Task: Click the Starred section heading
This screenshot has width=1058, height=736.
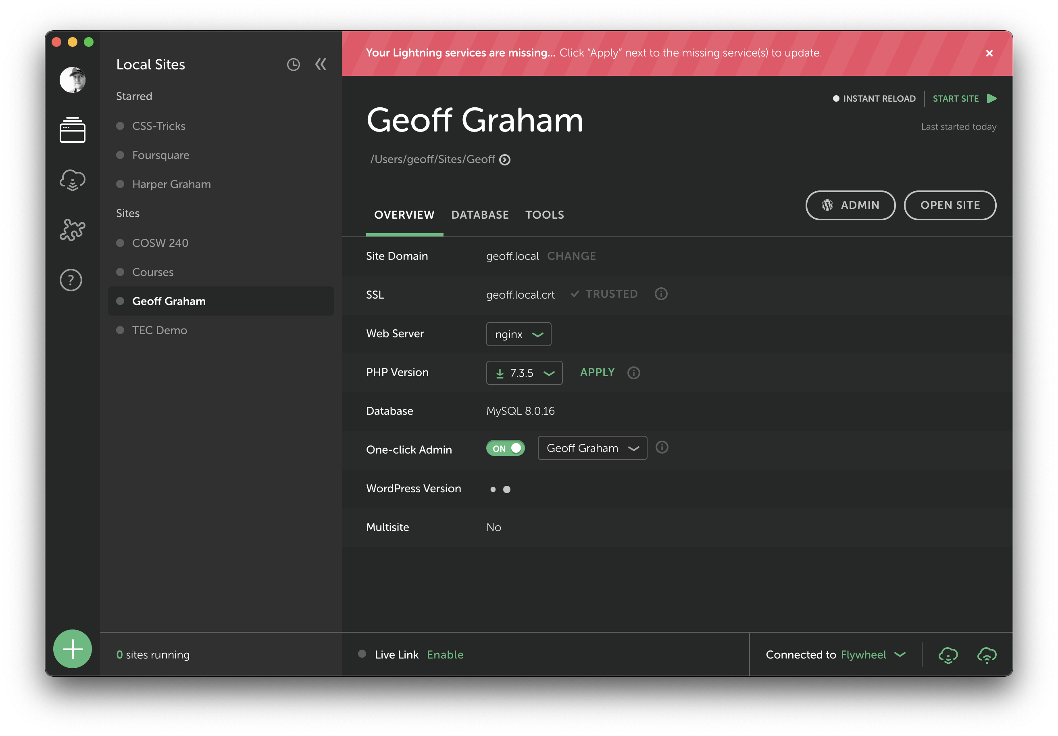Action: [133, 96]
